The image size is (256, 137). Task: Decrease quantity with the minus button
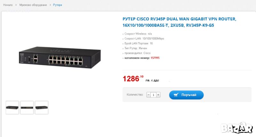pyautogui.click(x=148, y=95)
